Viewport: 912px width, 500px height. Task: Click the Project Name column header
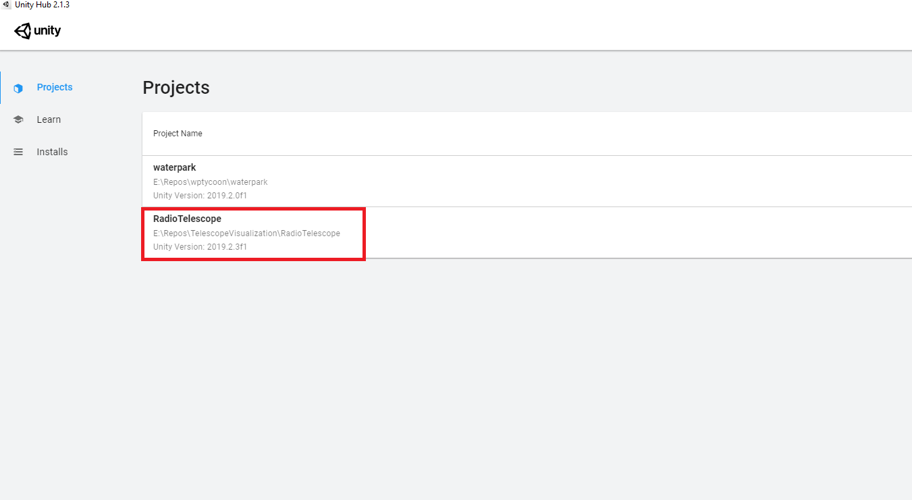(x=178, y=134)
